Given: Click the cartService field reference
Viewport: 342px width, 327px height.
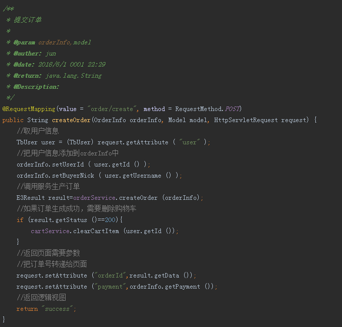Looking at the screenshot, I should tap(50, 231).
